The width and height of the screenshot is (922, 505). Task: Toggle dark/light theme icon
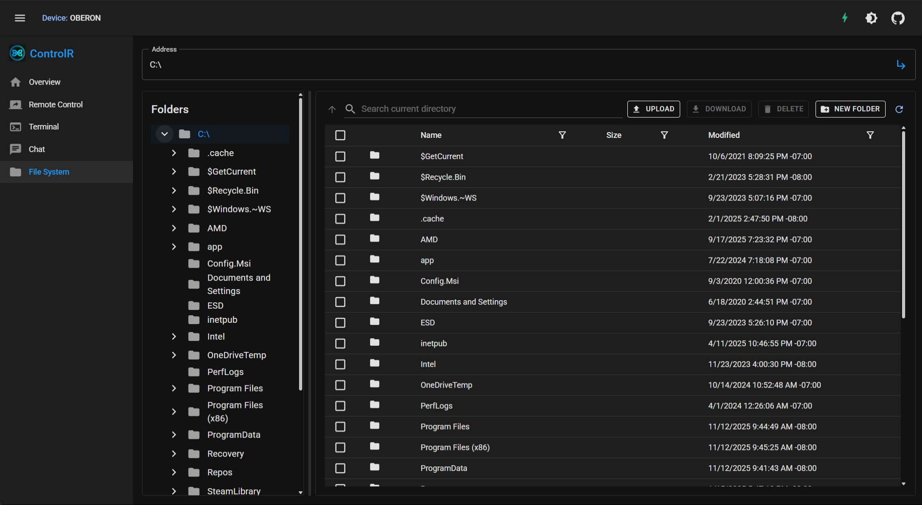(x=871, y=18)
